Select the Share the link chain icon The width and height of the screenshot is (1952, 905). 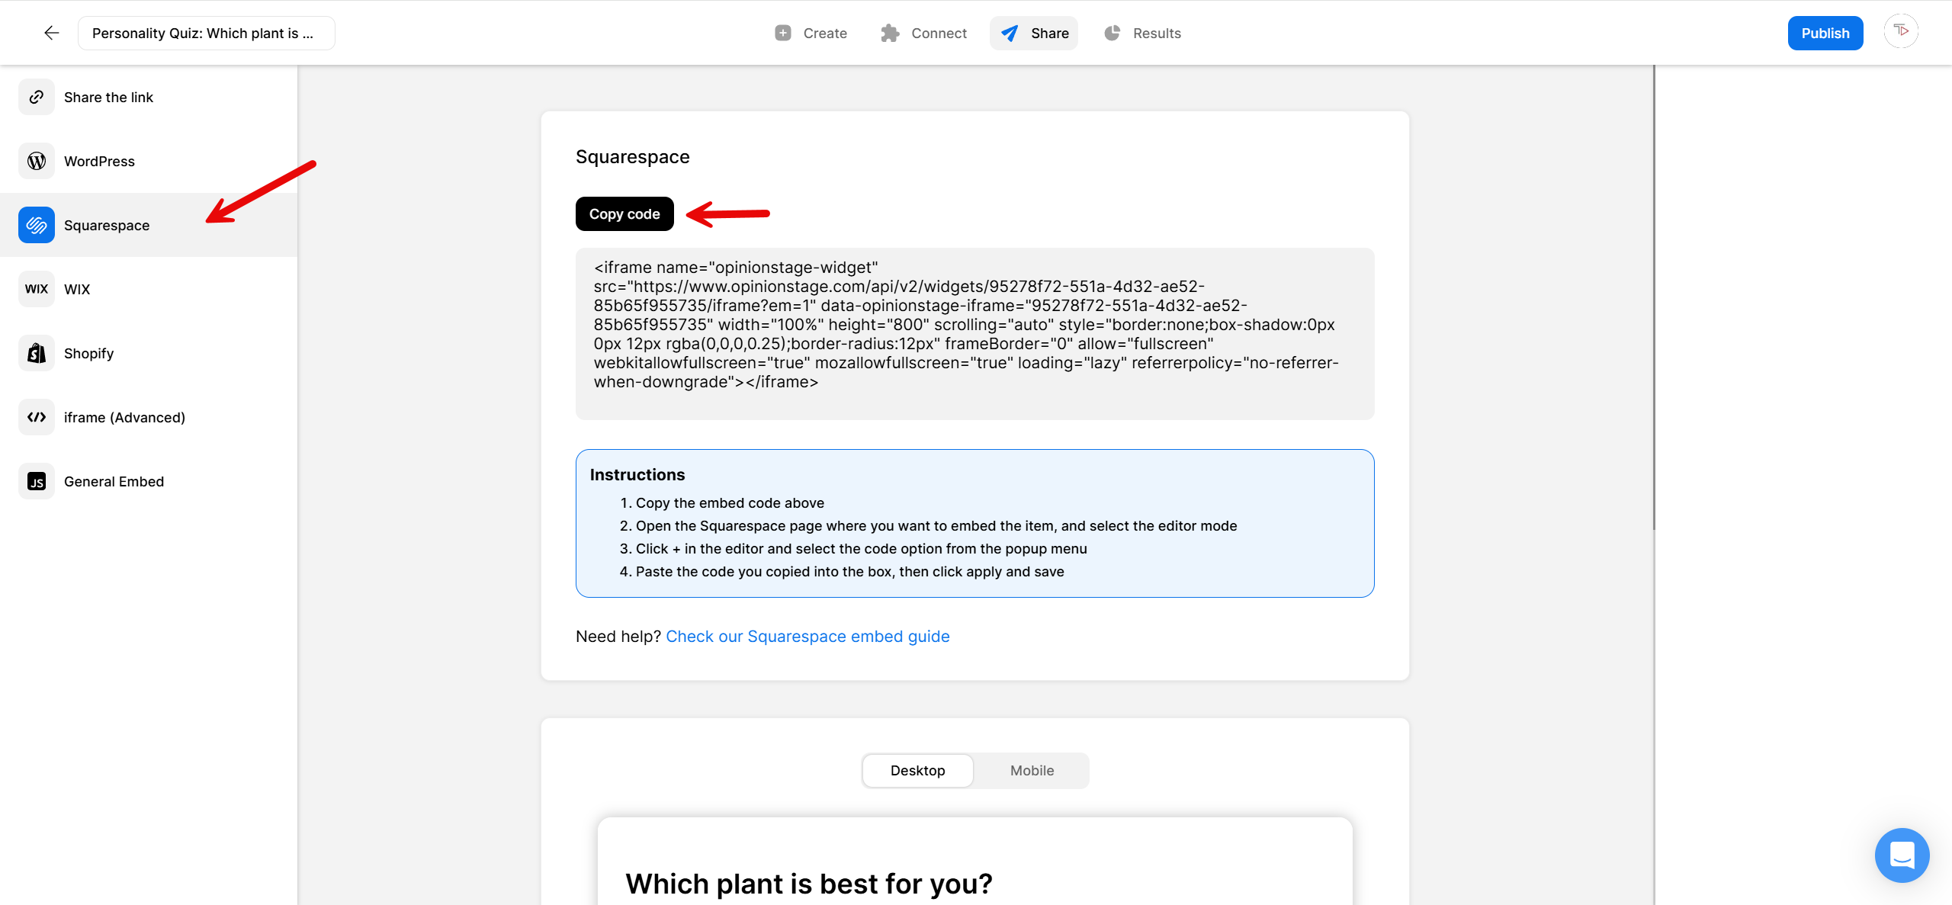point(36,97)
